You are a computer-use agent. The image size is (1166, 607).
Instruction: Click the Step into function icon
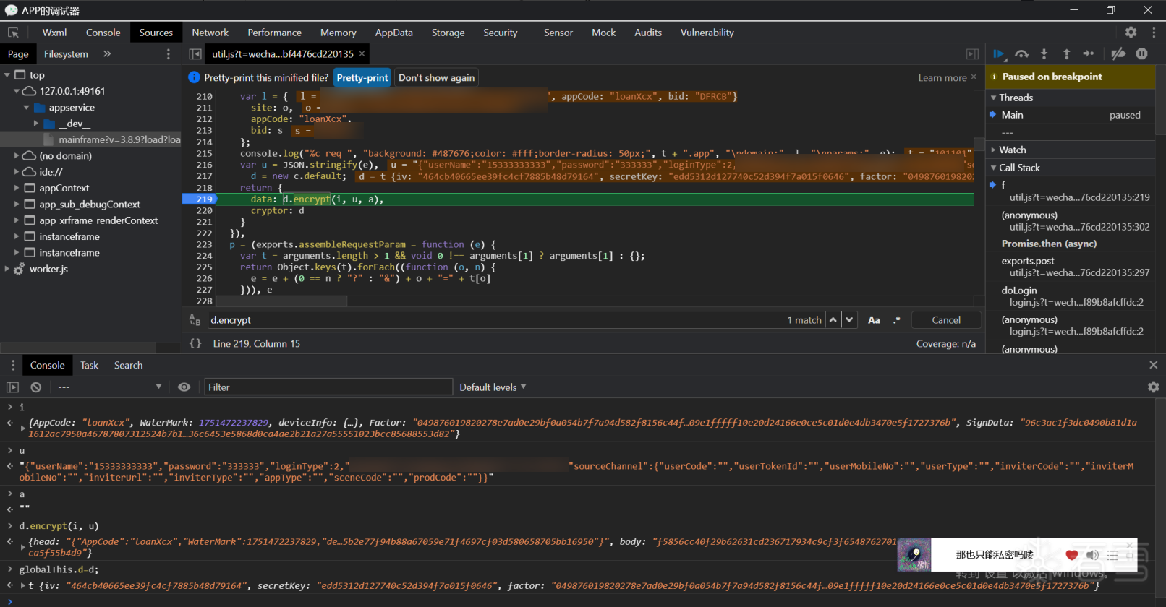point(1044,54)
